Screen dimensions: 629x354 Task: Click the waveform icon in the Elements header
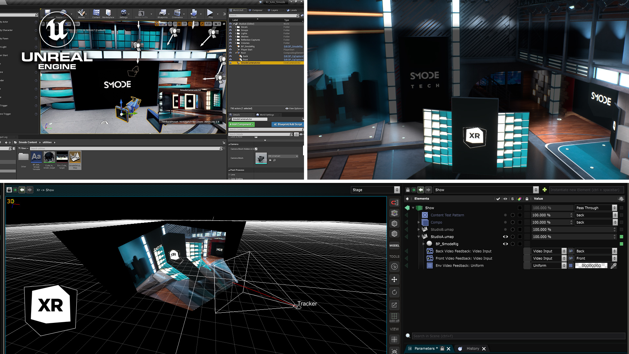pos(621,199)
